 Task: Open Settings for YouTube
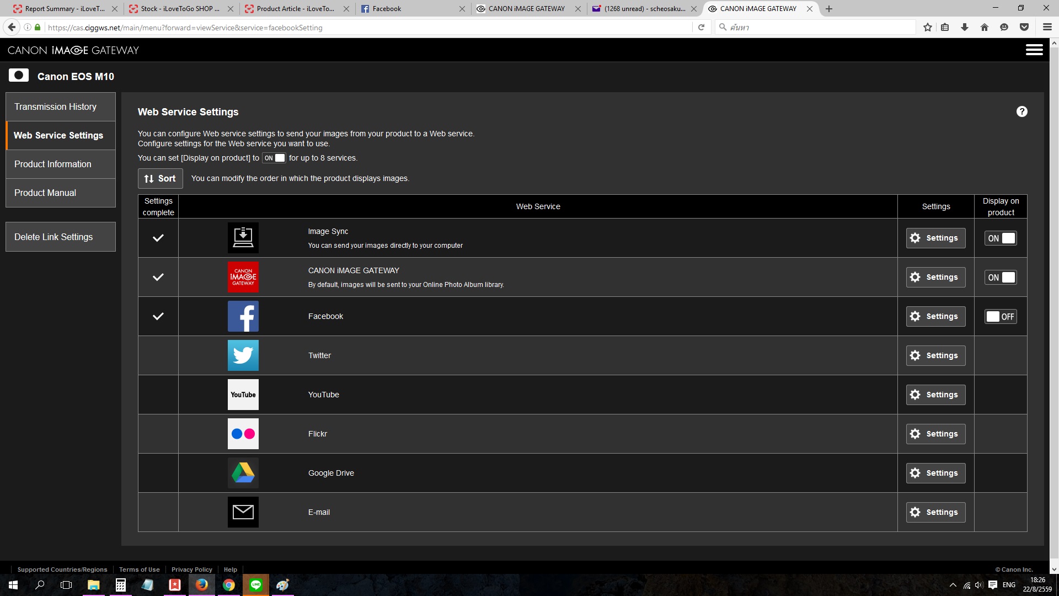tap(935, 395)
